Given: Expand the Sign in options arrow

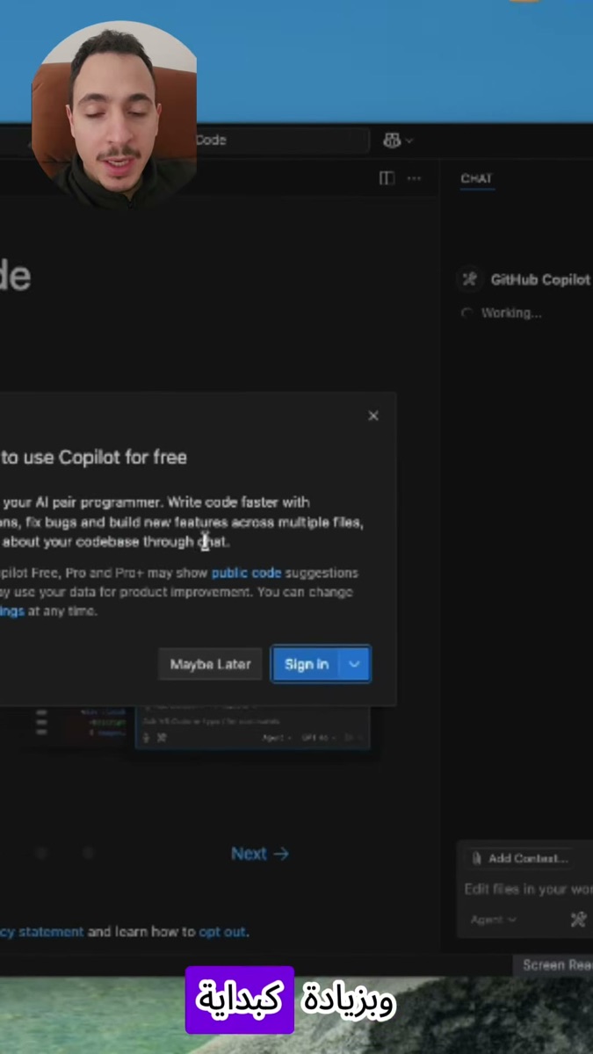Looking at the screenshot, I should pos(354,664).
